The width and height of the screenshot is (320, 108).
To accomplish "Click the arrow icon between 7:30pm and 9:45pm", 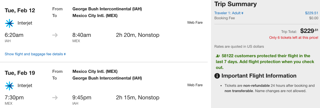I will point(55,98).
